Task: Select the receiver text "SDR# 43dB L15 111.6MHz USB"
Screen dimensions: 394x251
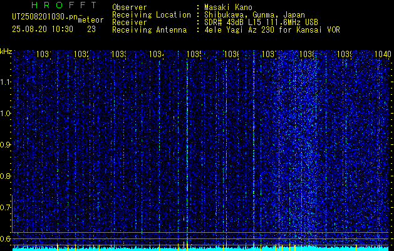Action: [261, 23]
